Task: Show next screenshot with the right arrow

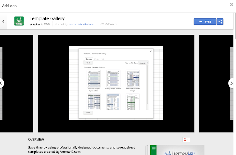Action: click(x=231, y=83)
